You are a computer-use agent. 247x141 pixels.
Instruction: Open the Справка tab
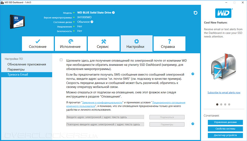(169, 44)
